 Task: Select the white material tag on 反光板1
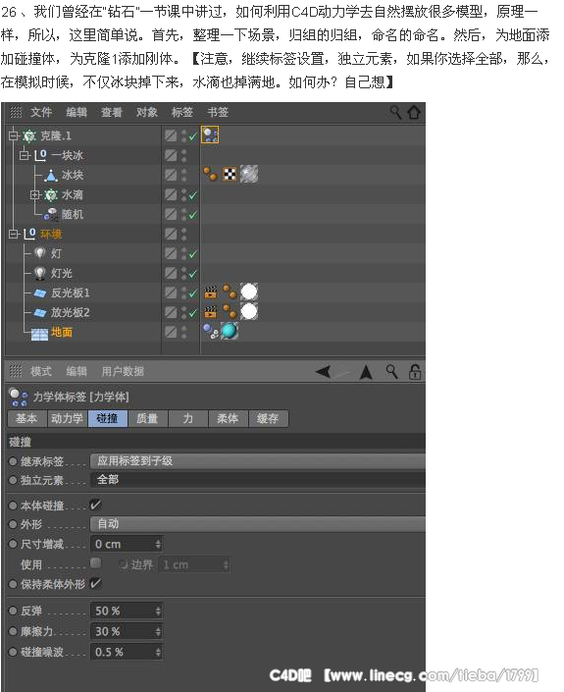[x=249, y=293]
